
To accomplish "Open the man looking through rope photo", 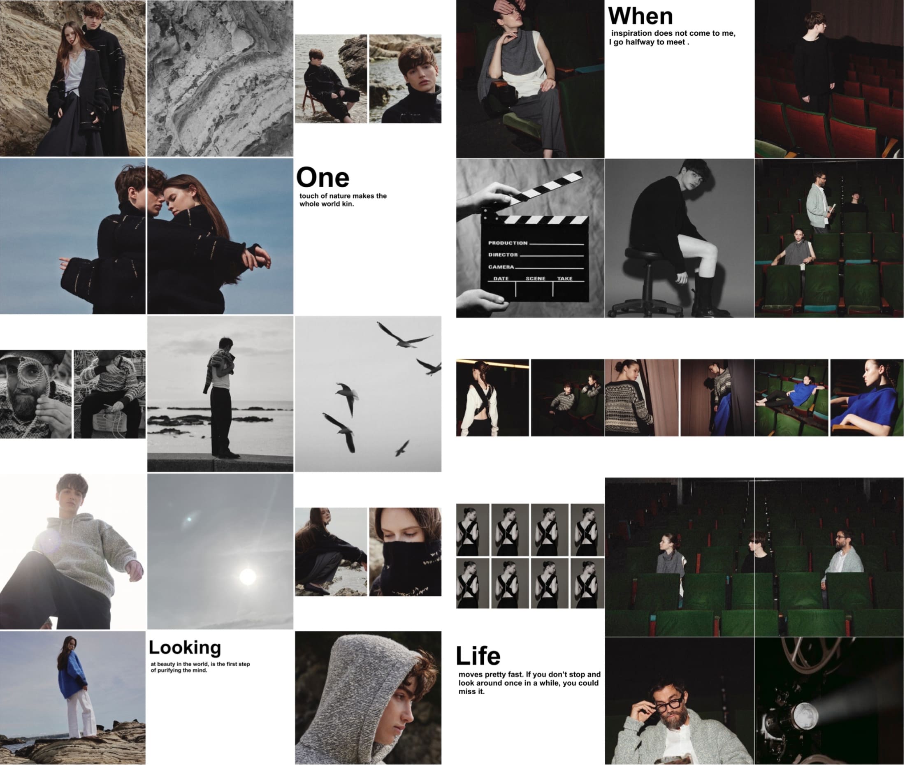I will click(x=35, y=394).
